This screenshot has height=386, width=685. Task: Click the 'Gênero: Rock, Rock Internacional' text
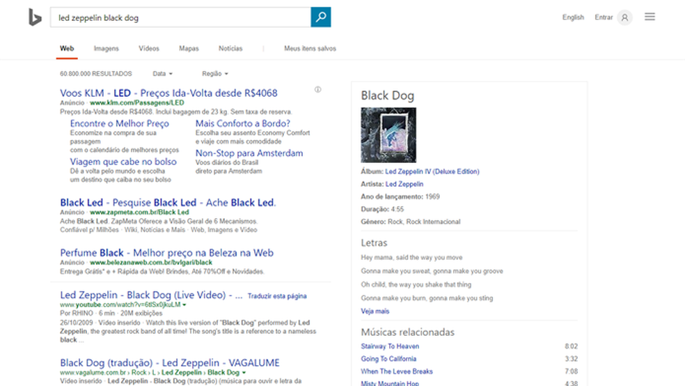[x=411, y=222]
